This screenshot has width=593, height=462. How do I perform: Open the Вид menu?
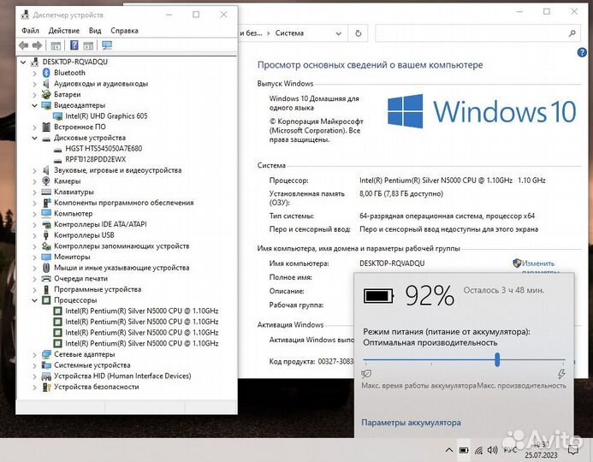pos(95,31)
